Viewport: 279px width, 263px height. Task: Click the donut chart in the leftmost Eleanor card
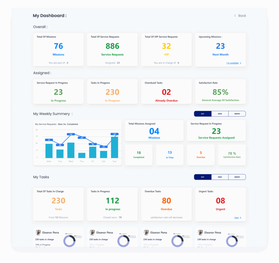point(70,241)
